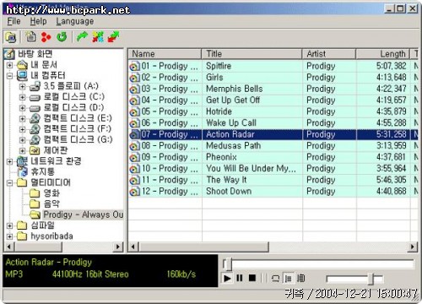Image resolution: width=422 pixels, height=304 pixels.
Task: Toggle the pressed playlist-order mode button
Action: (288, 279)
